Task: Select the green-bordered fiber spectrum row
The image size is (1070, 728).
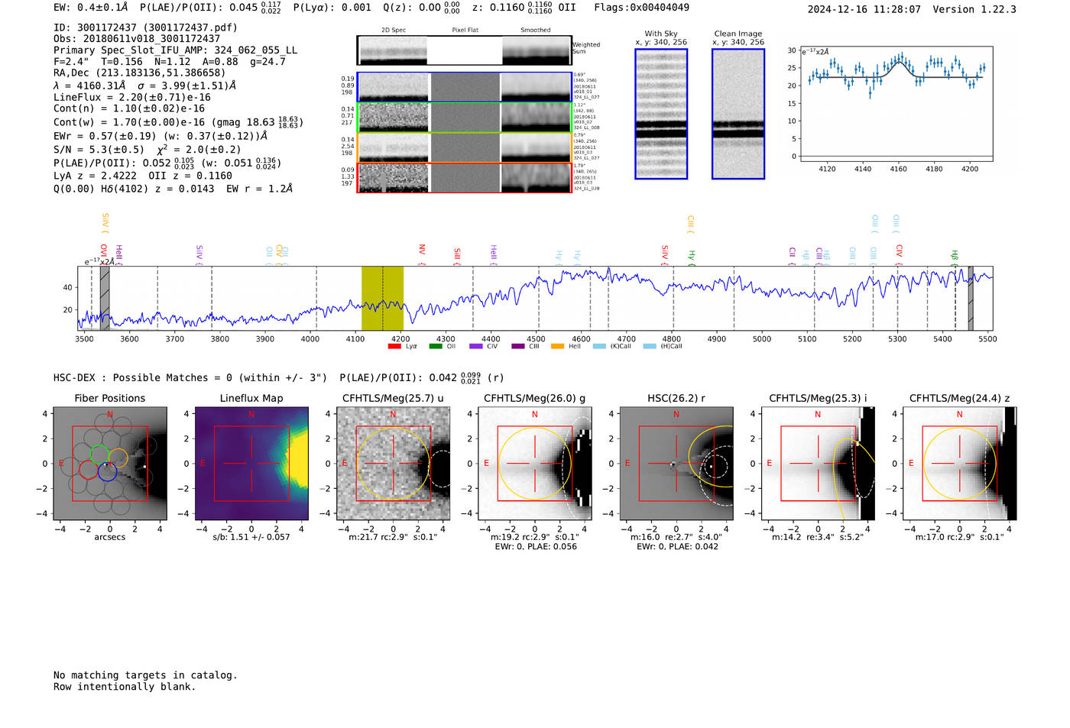Action: pos(464,117)
